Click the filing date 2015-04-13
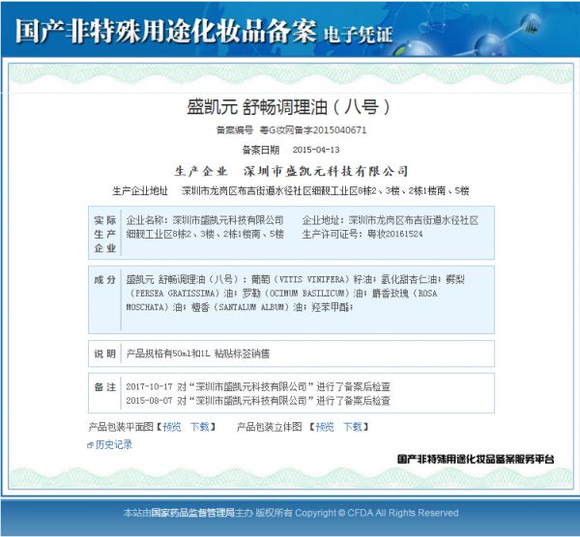The height and width of the screenshot is (537, 580). click(x=316, y=150)
